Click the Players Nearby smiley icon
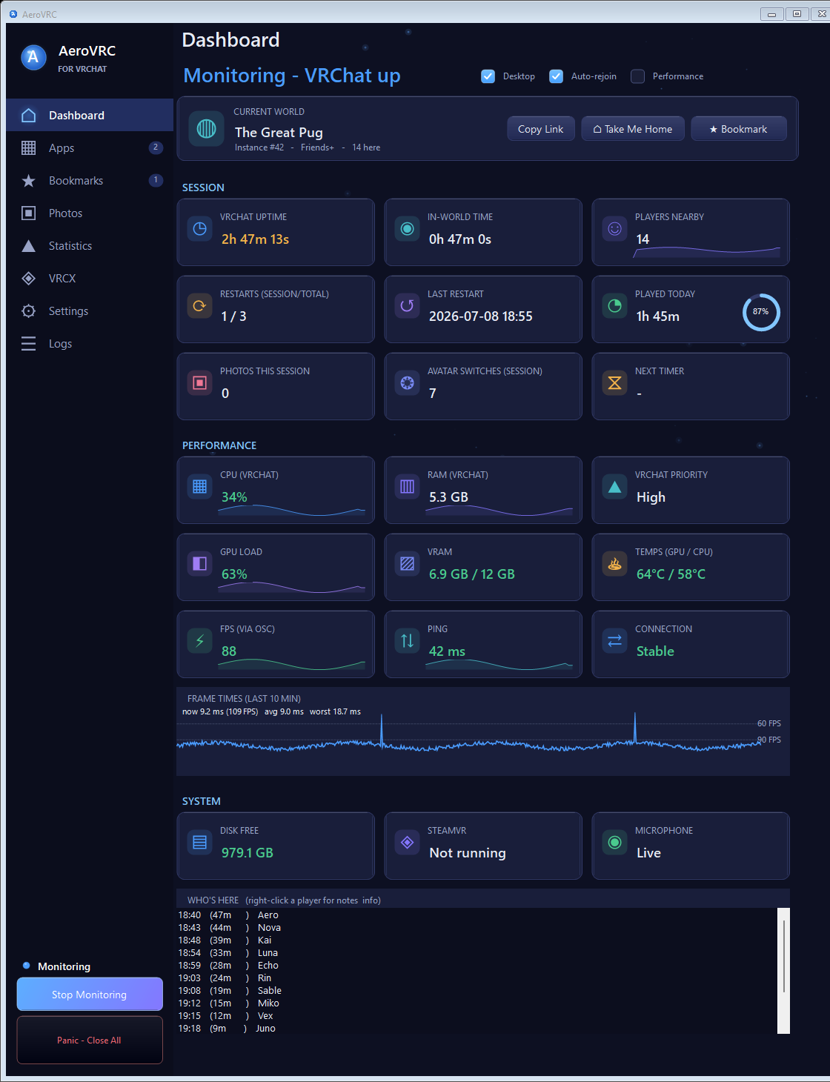This screenshot has height=1082, width=830. point(615,229)
